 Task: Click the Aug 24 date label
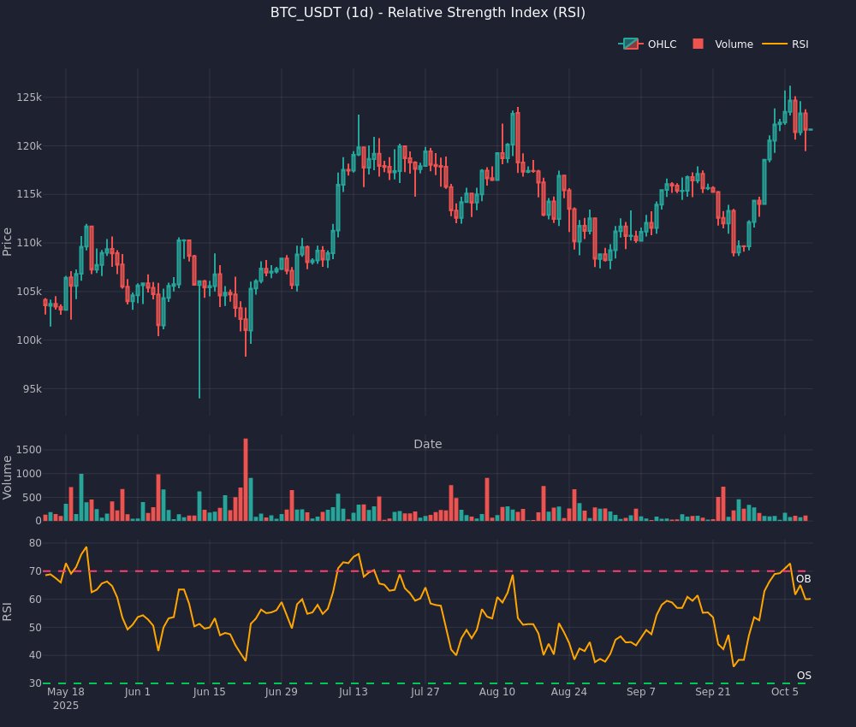(x=569, y=692)
